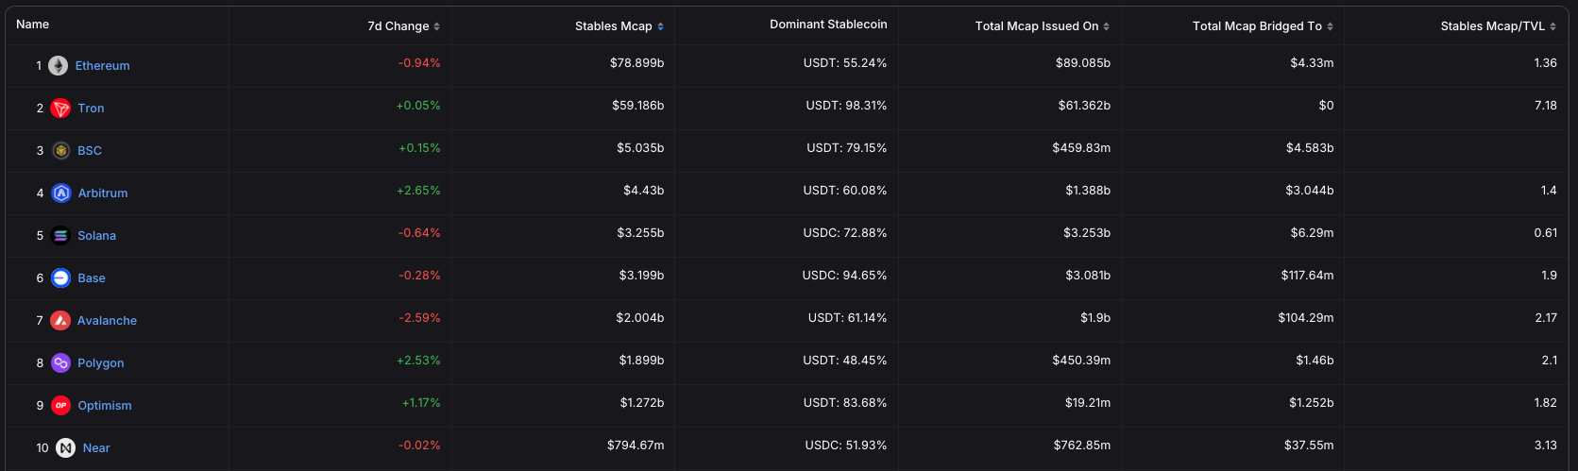The image size is (1578, 471).
Task: Sort by Total Mcap Bridged To
Action: [x=1263, y=26]
